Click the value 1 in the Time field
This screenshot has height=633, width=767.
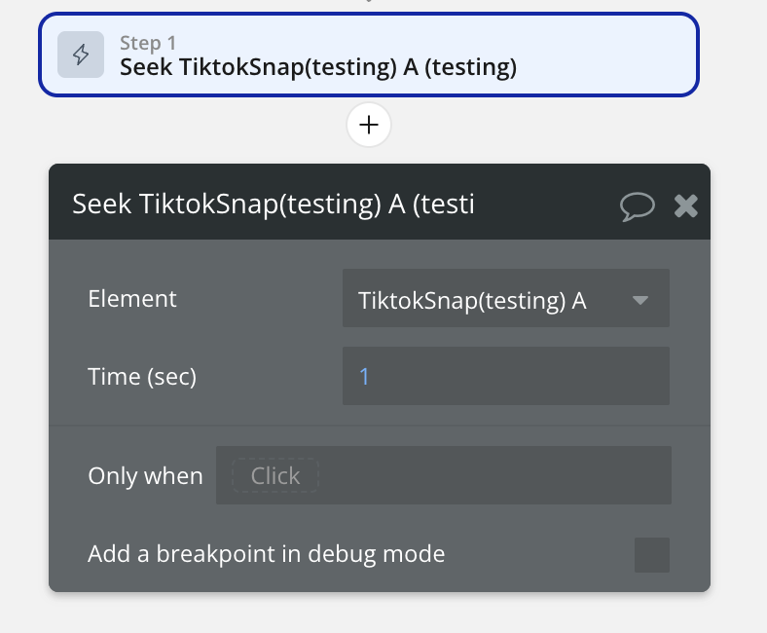click(365, 376)
